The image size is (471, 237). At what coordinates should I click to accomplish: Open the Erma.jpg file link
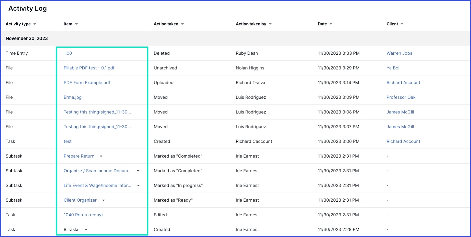pos(73,97)
